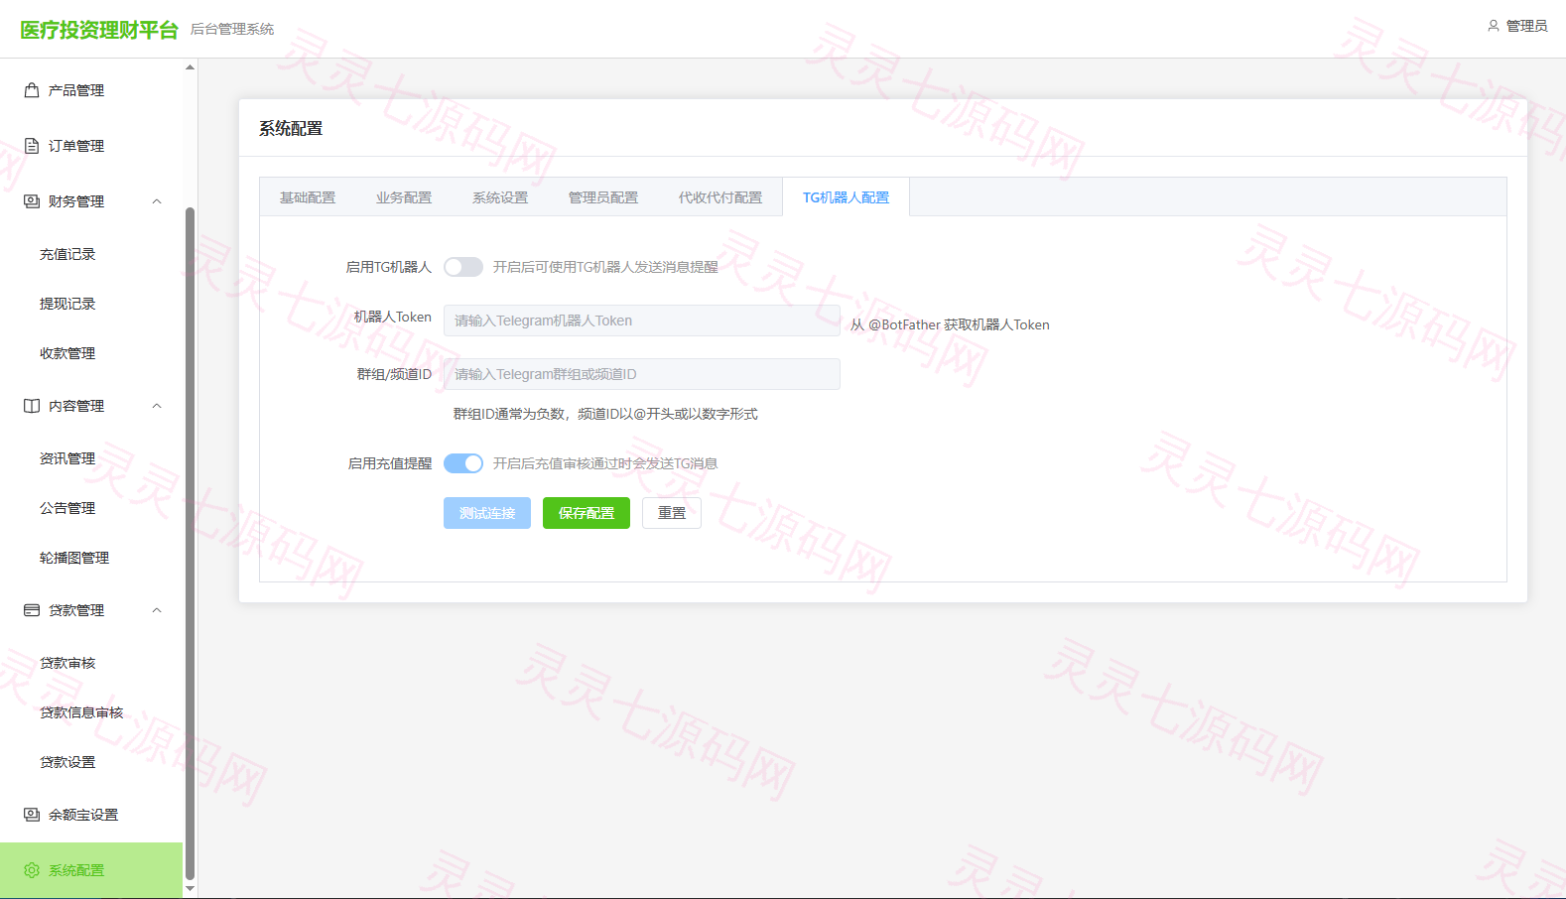Viewport: 1566px width, 899px height.
Task: Collapse the 贷款管理 submenu chevron
Action: click(157, 610)
